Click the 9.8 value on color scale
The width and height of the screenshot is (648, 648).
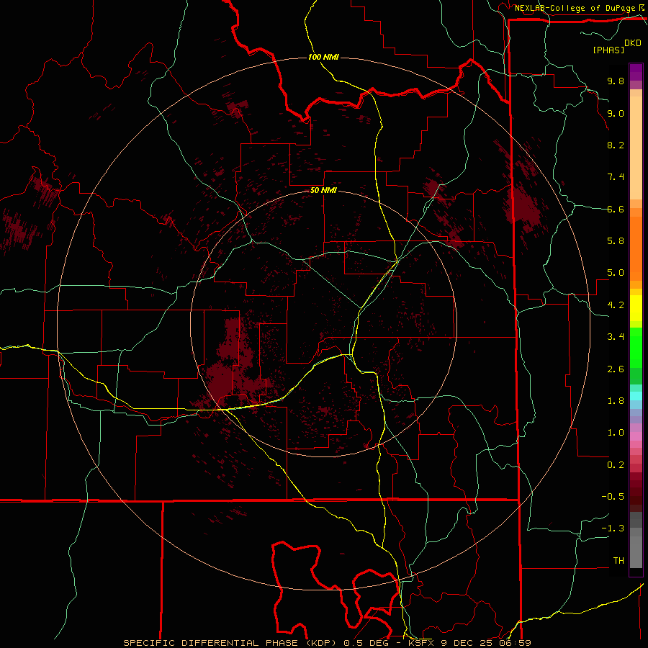pos(616,81)
